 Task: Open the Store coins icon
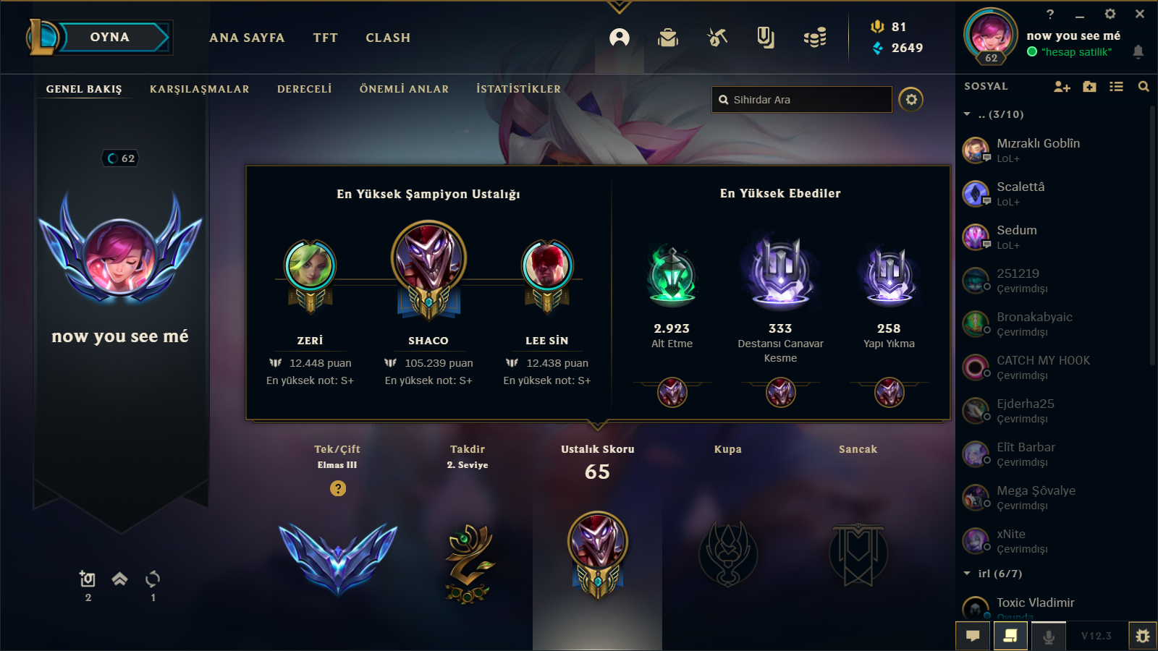815,38
